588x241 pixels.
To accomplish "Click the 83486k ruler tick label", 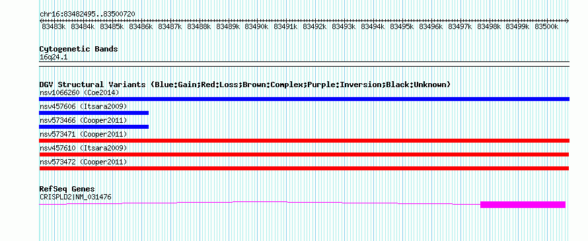I will [141, 27].
